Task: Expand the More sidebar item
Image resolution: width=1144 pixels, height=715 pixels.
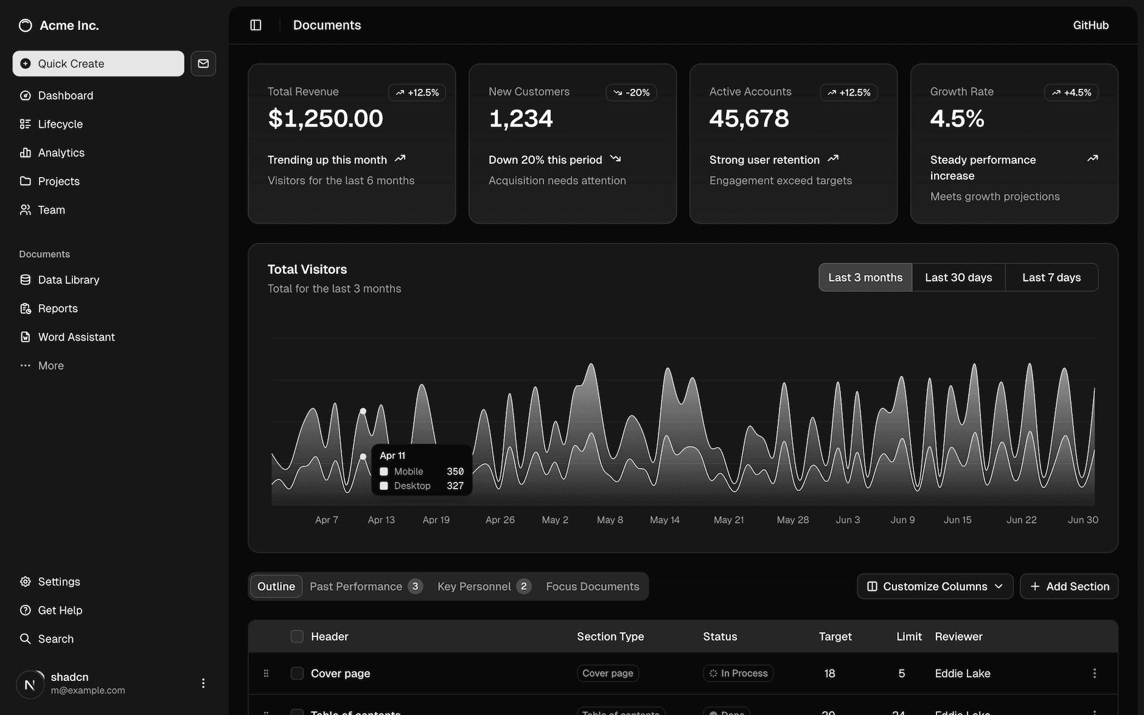Action: pos(26,365)
